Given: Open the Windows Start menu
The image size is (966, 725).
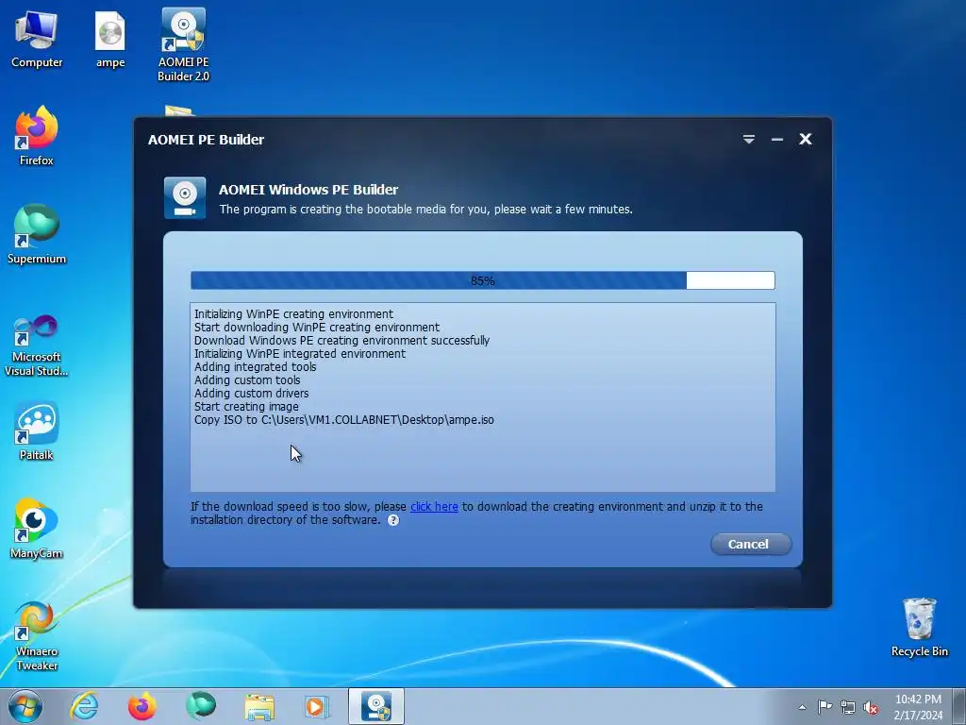Looking at the screenshot, I should coord(25,706).
